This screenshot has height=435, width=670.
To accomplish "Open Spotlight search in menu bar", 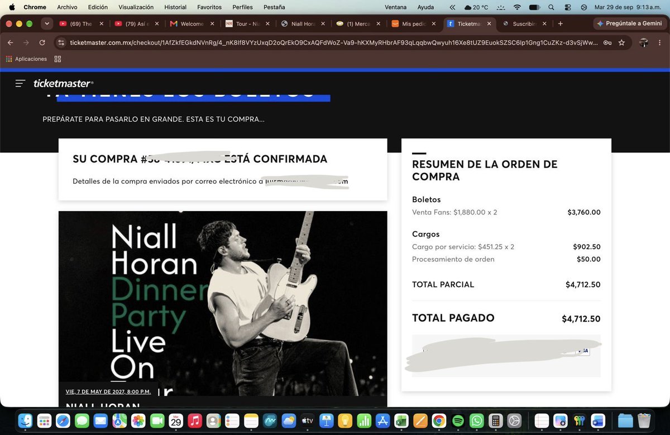I will (552, 7).
